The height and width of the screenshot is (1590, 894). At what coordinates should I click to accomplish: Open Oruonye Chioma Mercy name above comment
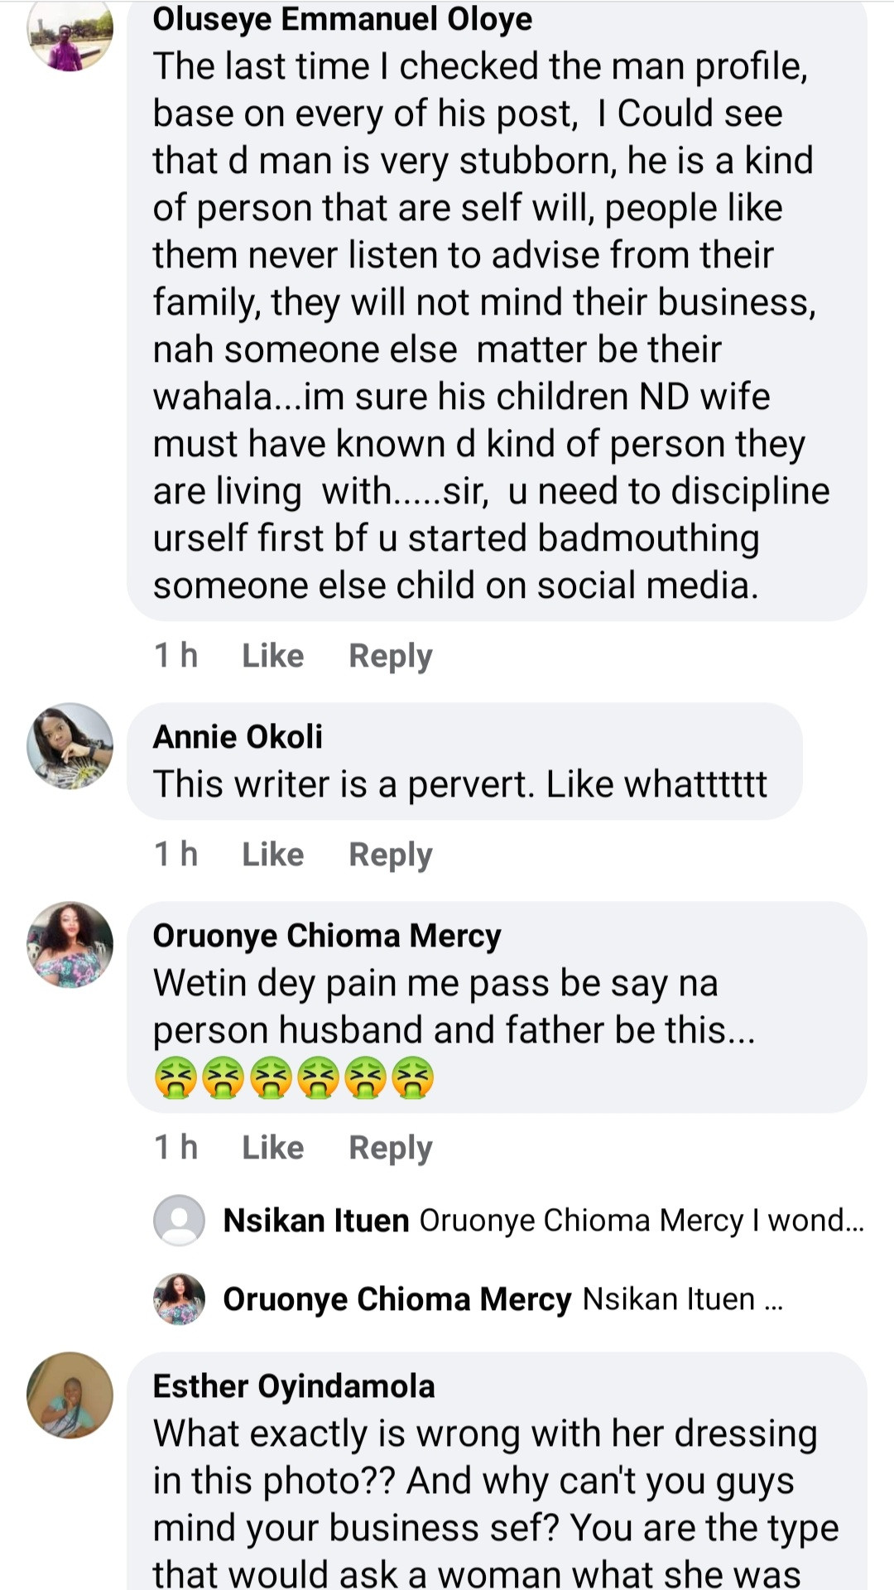[x=327, y=936]
